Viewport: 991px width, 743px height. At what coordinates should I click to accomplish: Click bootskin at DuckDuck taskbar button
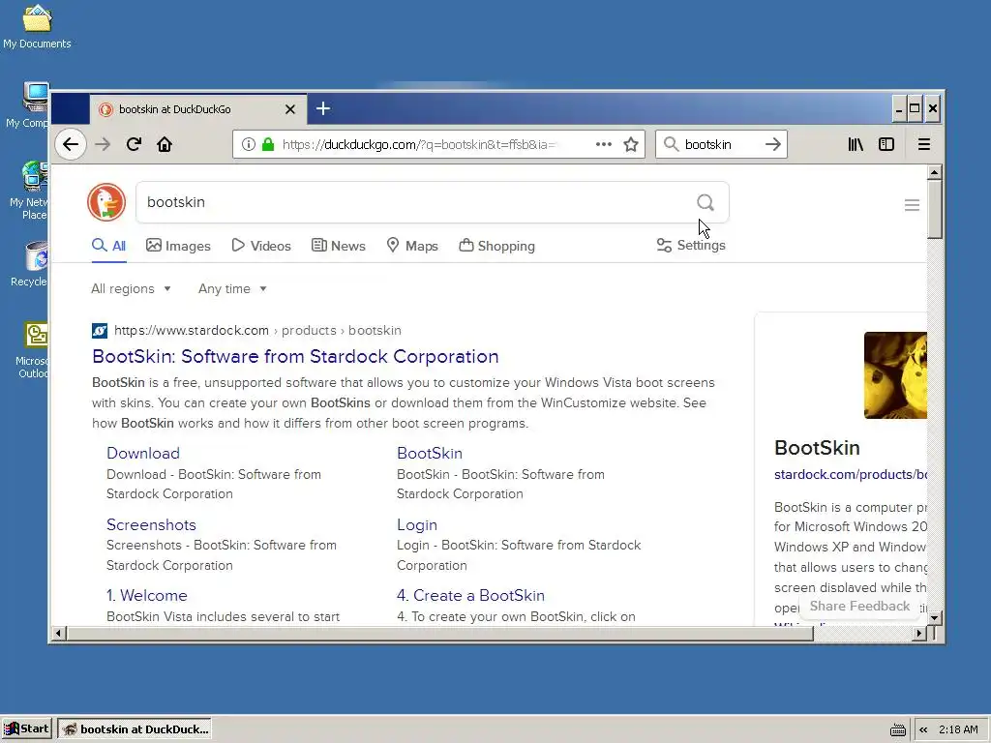(134, 729)
